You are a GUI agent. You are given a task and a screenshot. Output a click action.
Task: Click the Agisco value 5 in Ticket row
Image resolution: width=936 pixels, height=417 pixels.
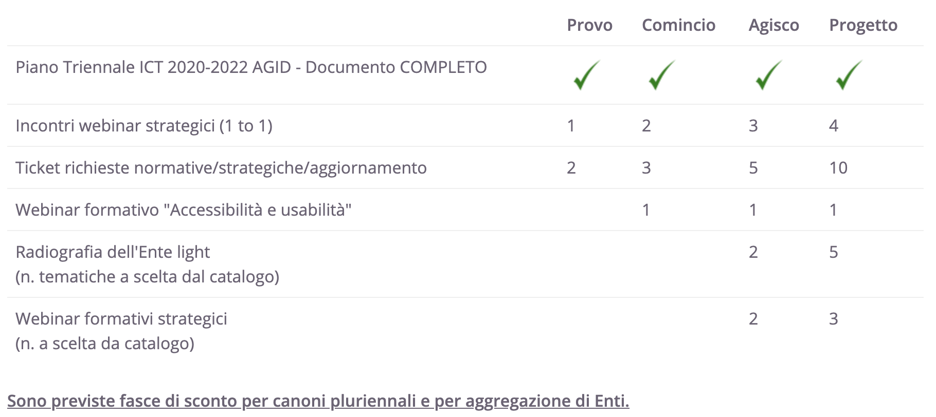pyautogui.click(x=753, y=168)
